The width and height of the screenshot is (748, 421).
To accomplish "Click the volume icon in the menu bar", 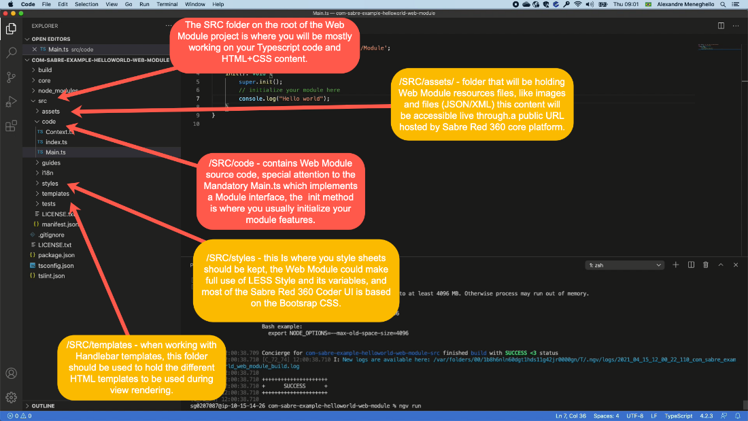I will coord(590,4).
